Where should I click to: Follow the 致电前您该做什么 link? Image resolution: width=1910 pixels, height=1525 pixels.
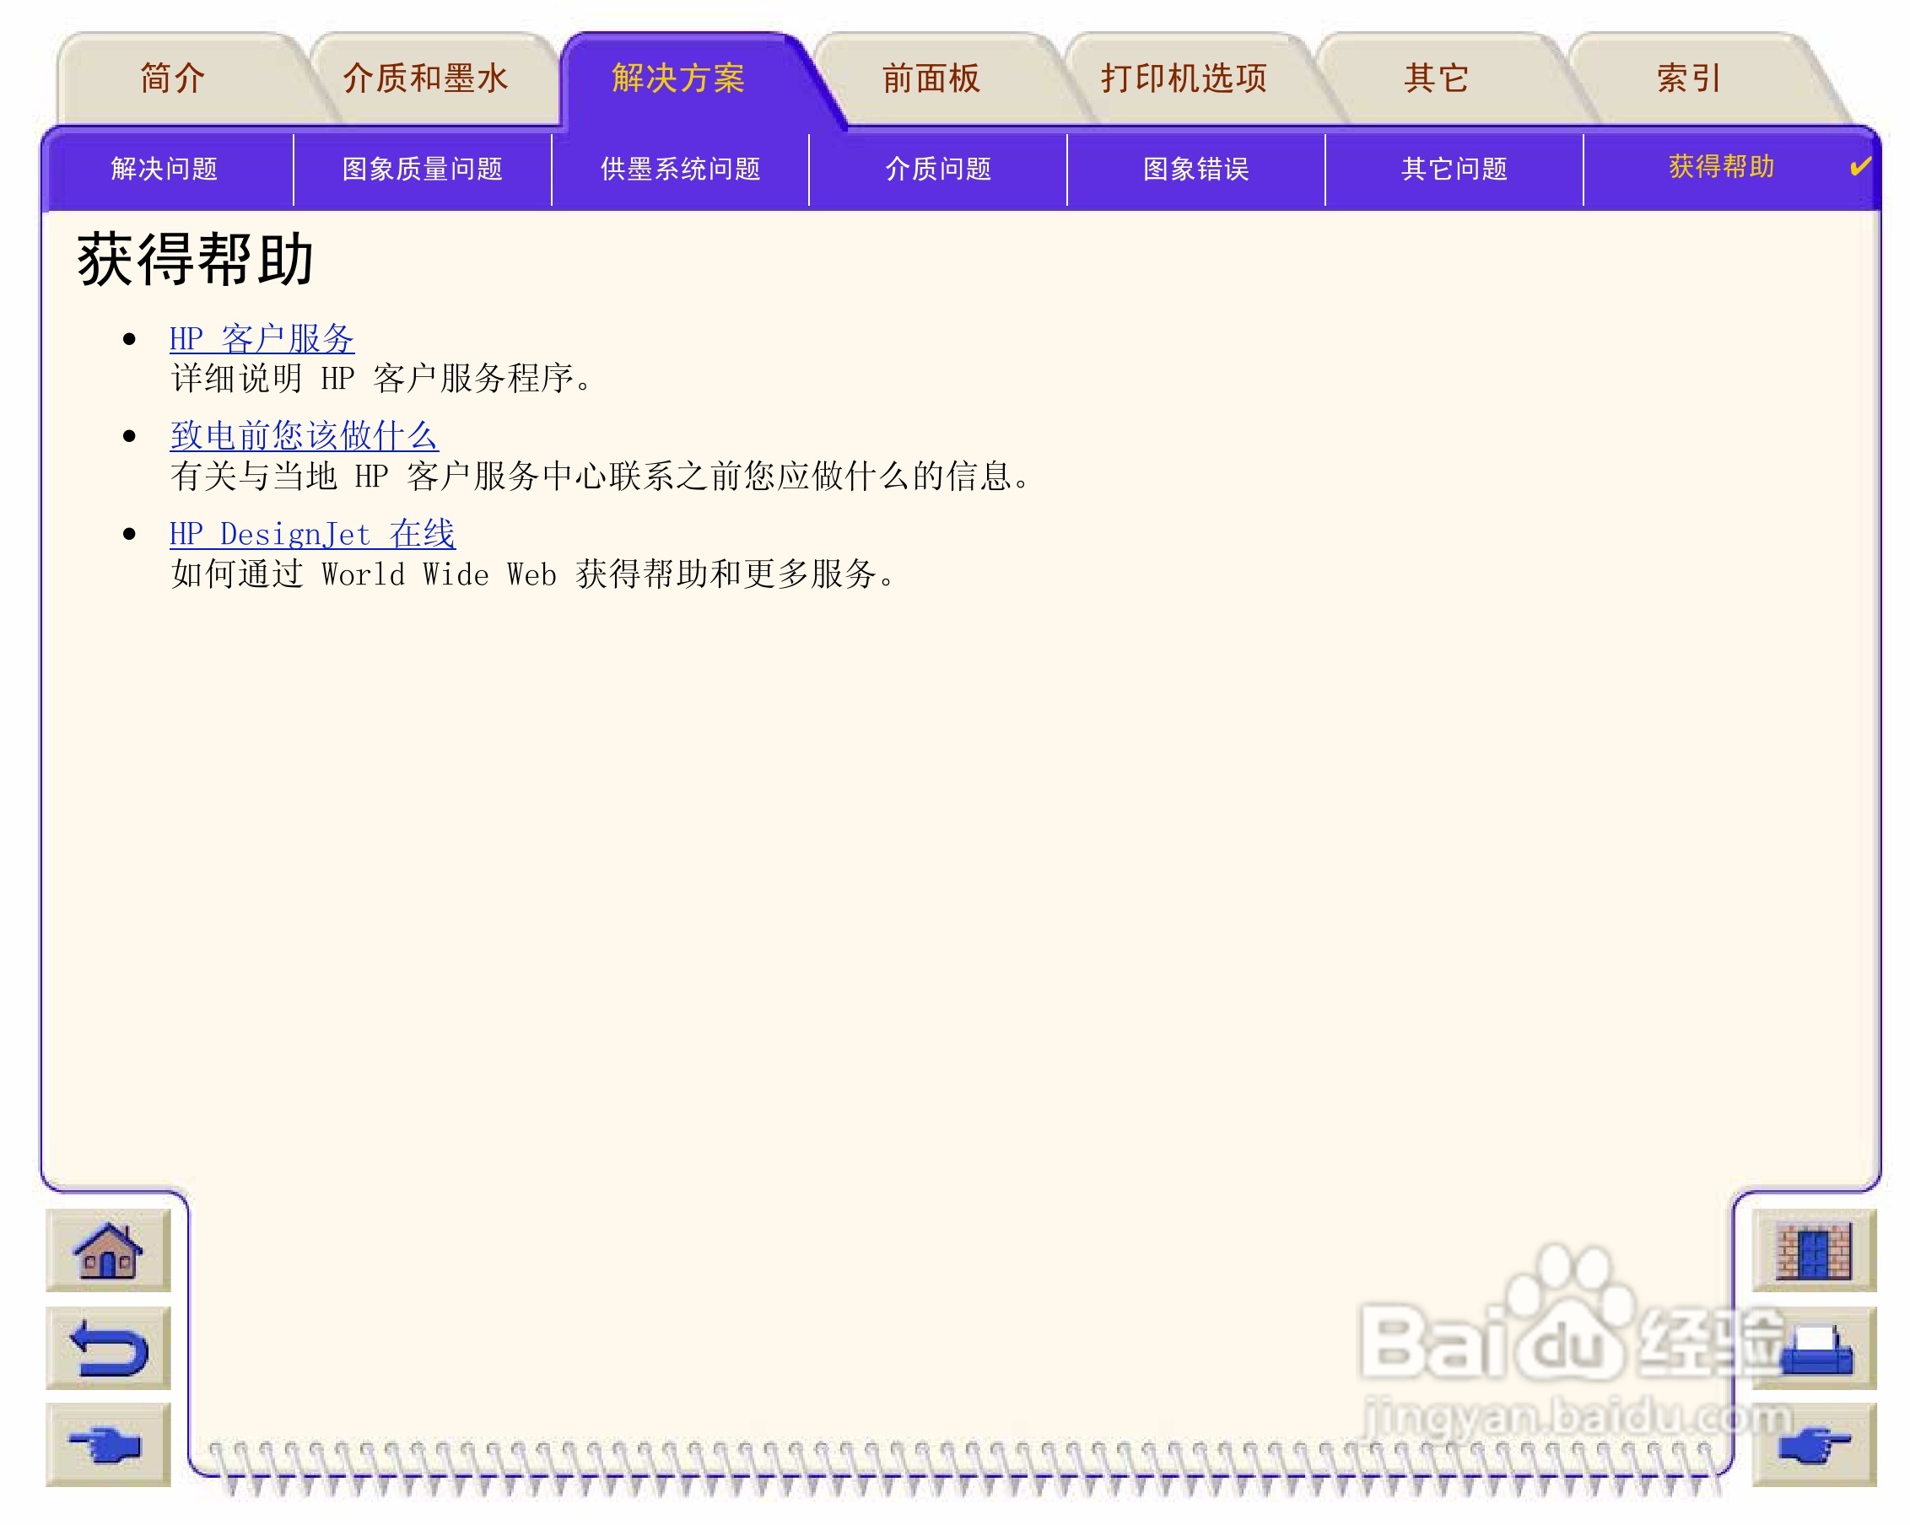pos(304,436)
